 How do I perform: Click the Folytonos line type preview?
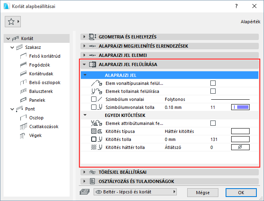click(230, 99)
